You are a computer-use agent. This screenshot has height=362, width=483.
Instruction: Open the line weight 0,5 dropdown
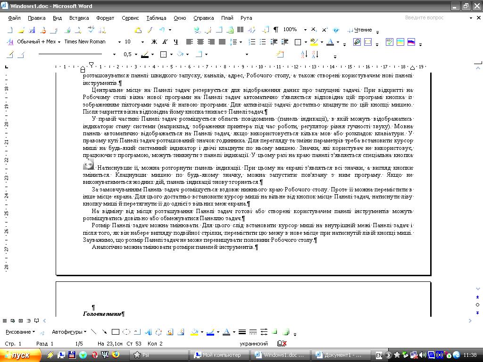(136, 55)
